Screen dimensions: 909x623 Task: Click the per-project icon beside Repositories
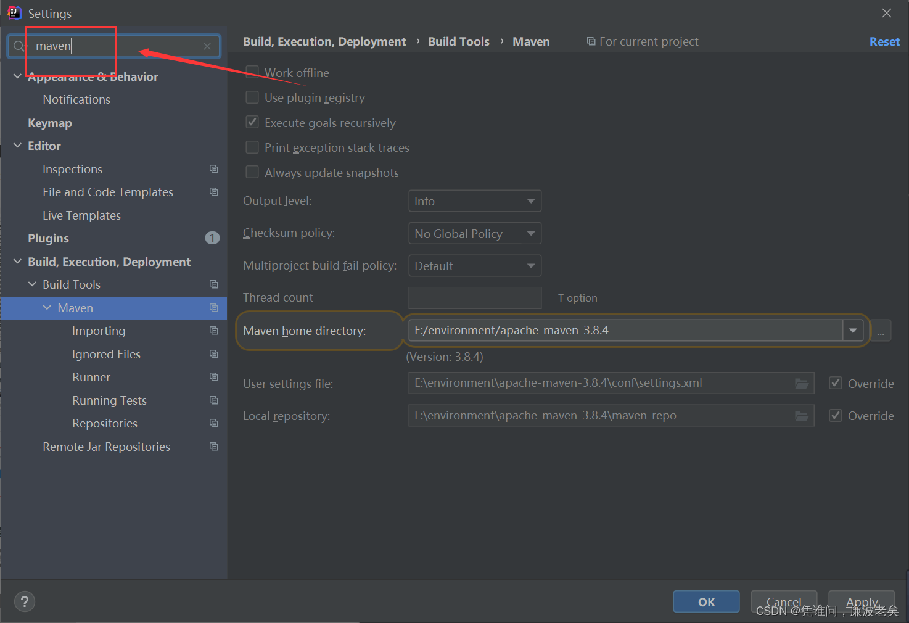point(213,423)
